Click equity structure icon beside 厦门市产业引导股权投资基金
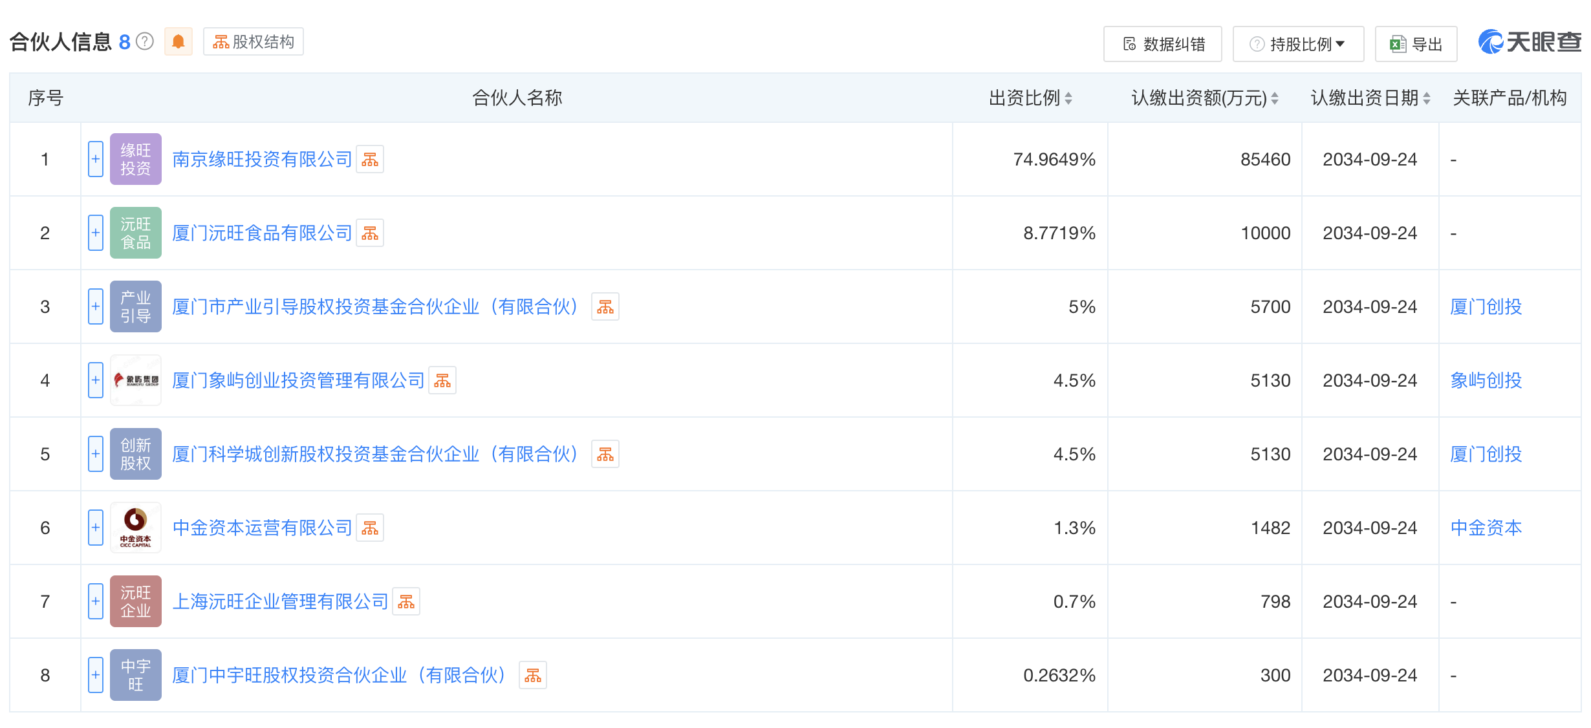This screenshot has width=1591, height=728. [x=605, y=306]
